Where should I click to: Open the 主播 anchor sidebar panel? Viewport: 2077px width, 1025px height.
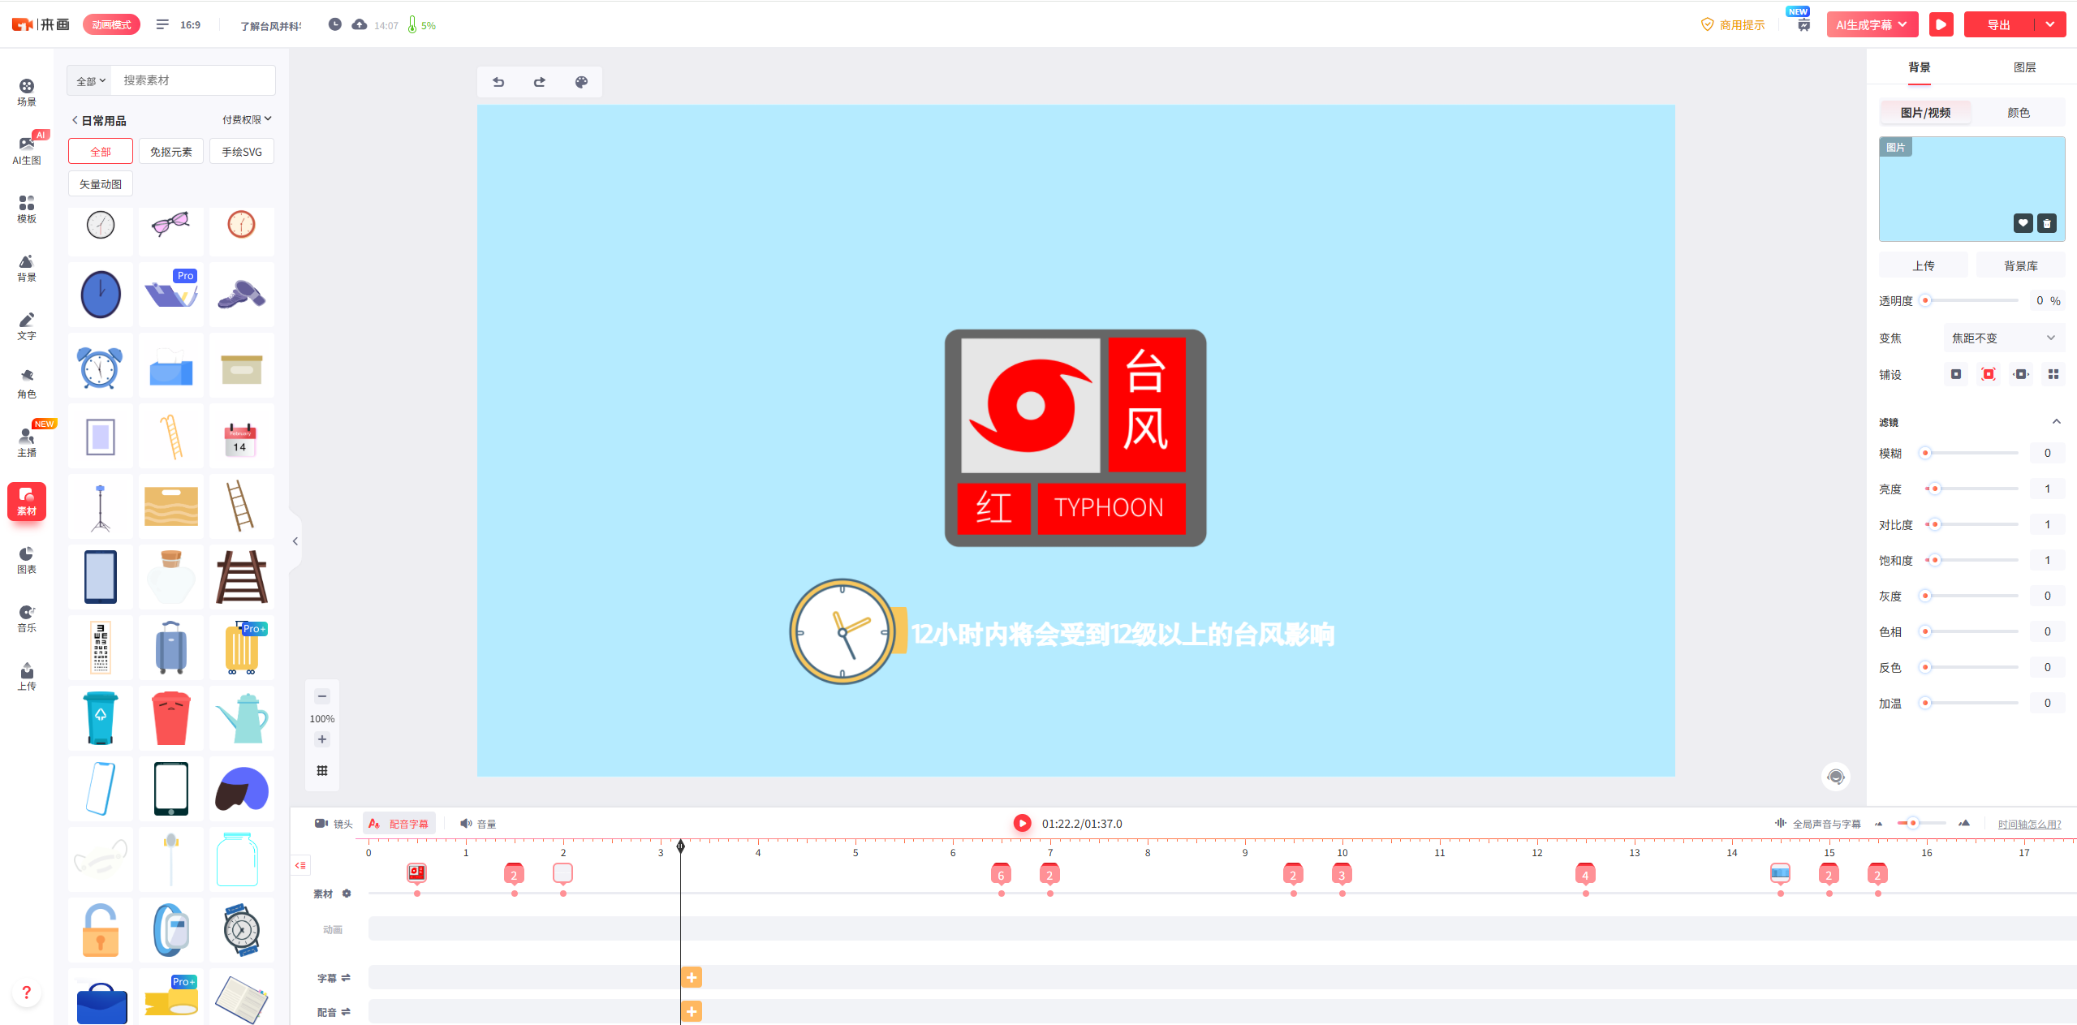point(27,443)
